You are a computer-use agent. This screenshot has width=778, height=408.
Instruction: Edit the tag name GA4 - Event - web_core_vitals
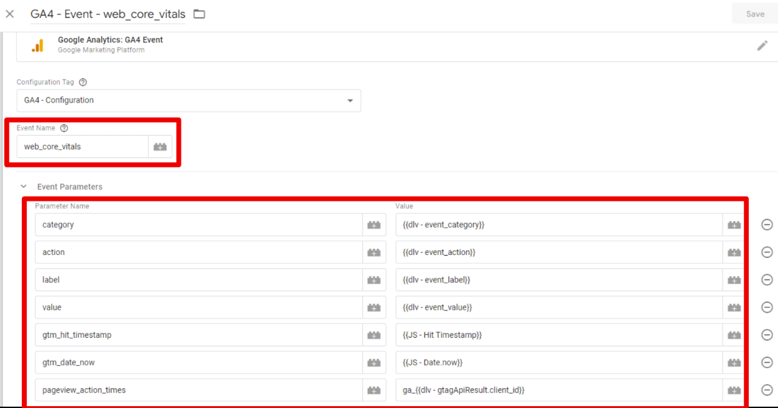(108, 14)
